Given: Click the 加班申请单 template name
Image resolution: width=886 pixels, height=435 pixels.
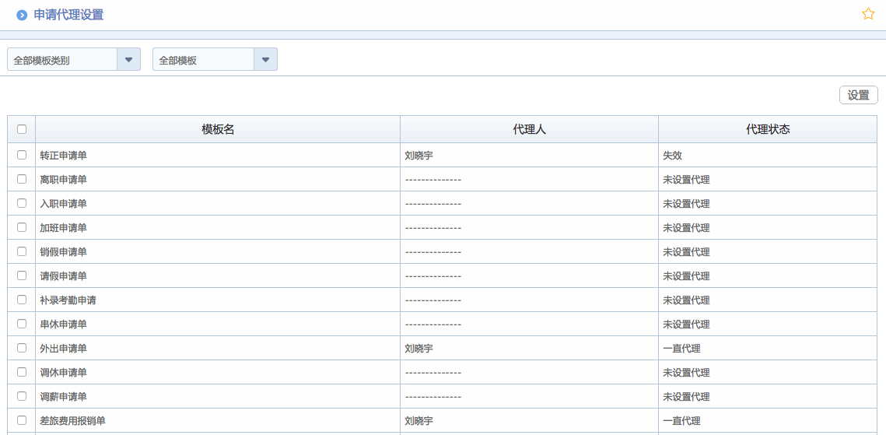Looking at the screenshot, I should click(x=64, y=228).
